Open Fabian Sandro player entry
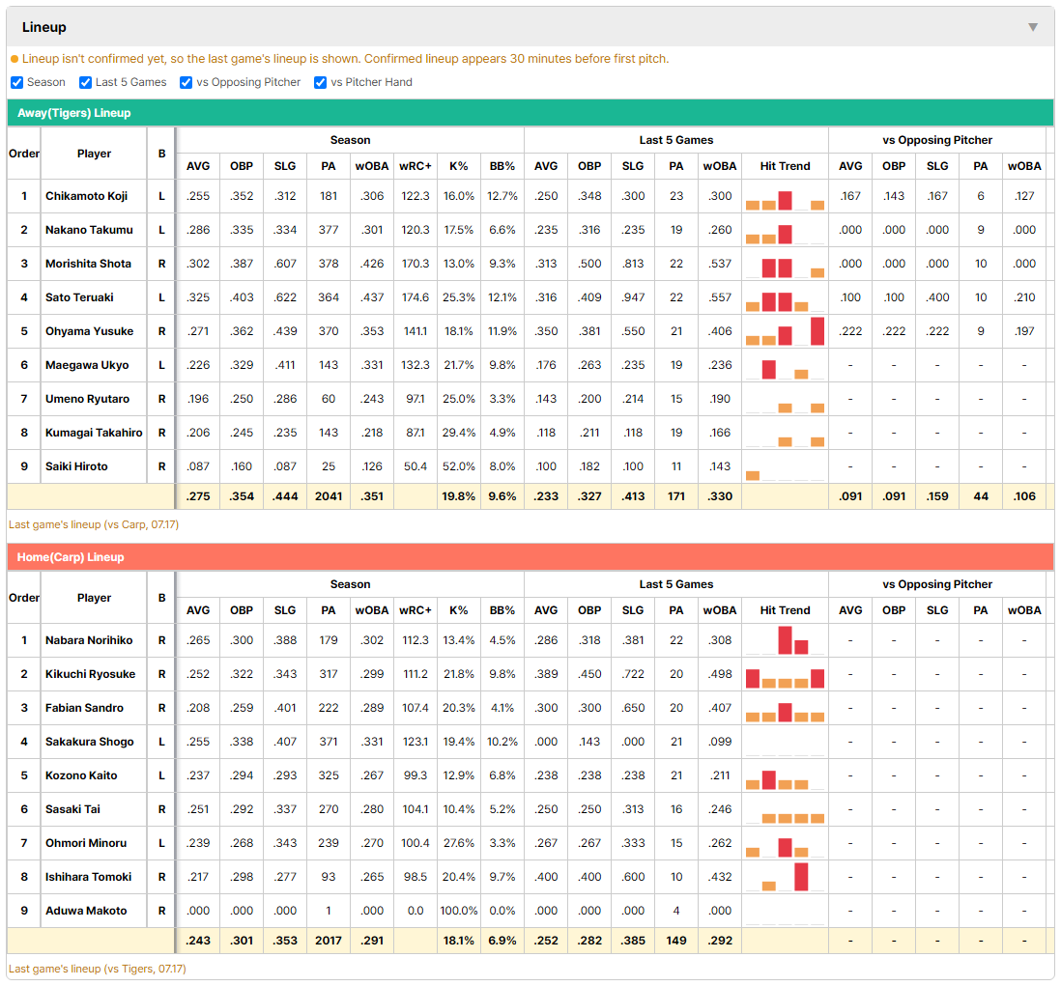The width and height of the screenshot is (1061, 986). tap(85, 708)
